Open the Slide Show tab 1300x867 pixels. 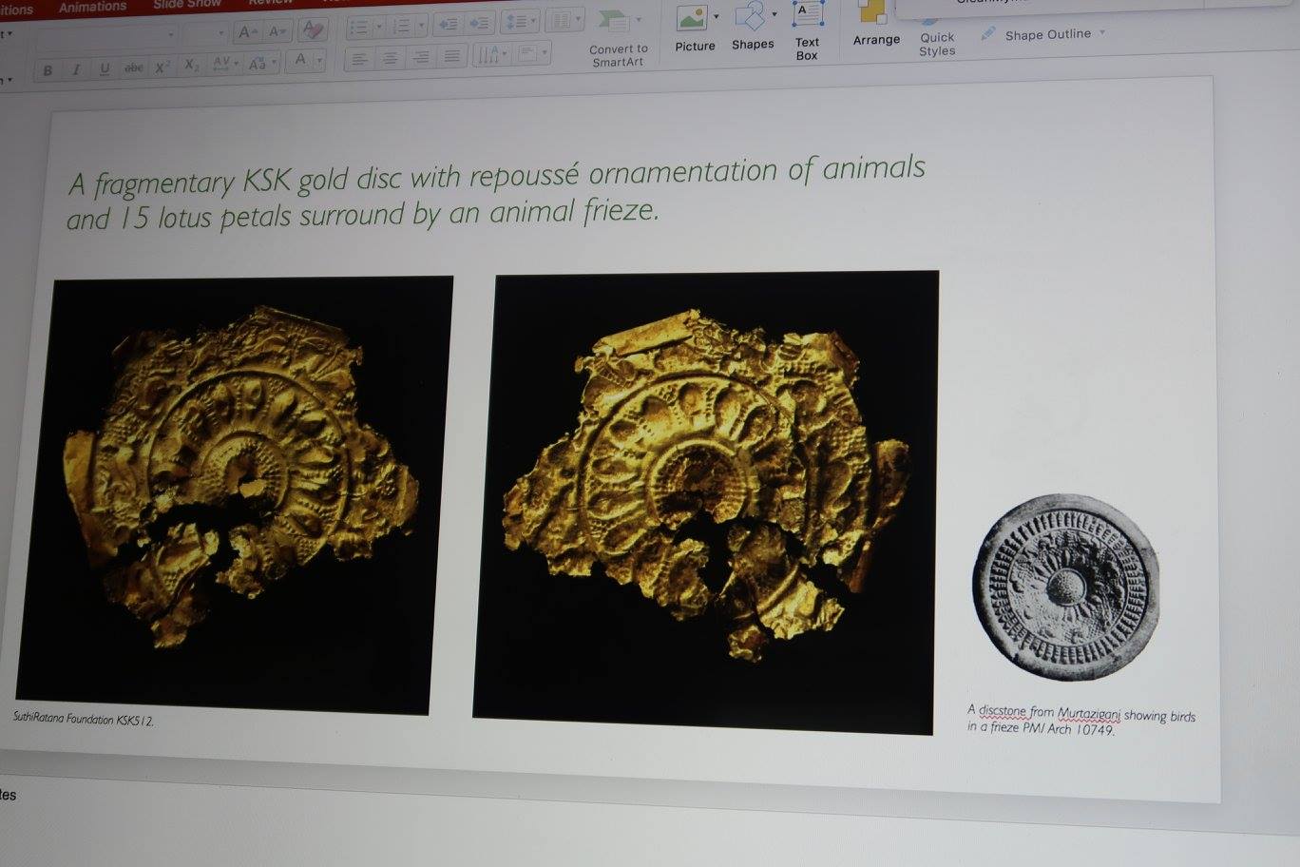coord(186,5)
